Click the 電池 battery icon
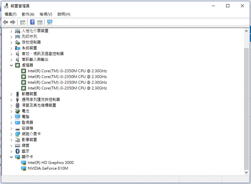The image size is (251, 184). [17, 111]
